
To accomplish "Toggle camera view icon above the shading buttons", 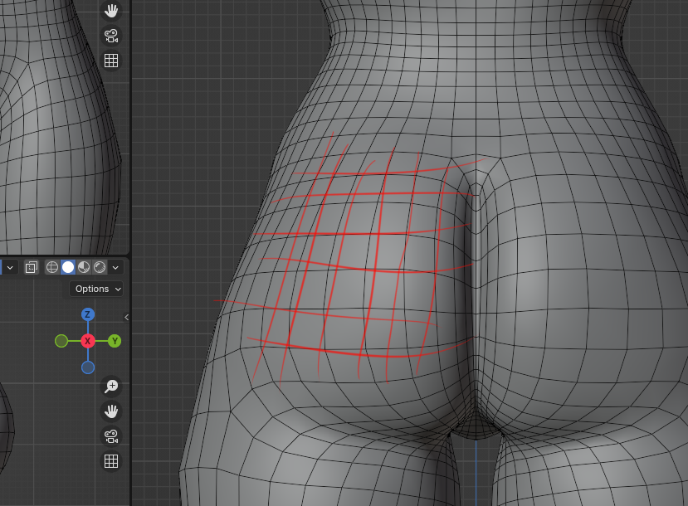I will click(x=111, y=36).
